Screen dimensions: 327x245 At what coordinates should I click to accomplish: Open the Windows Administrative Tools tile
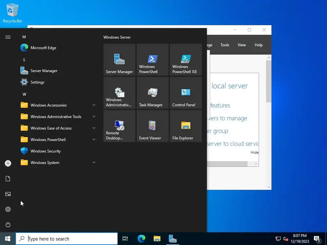tap(119, 93)
